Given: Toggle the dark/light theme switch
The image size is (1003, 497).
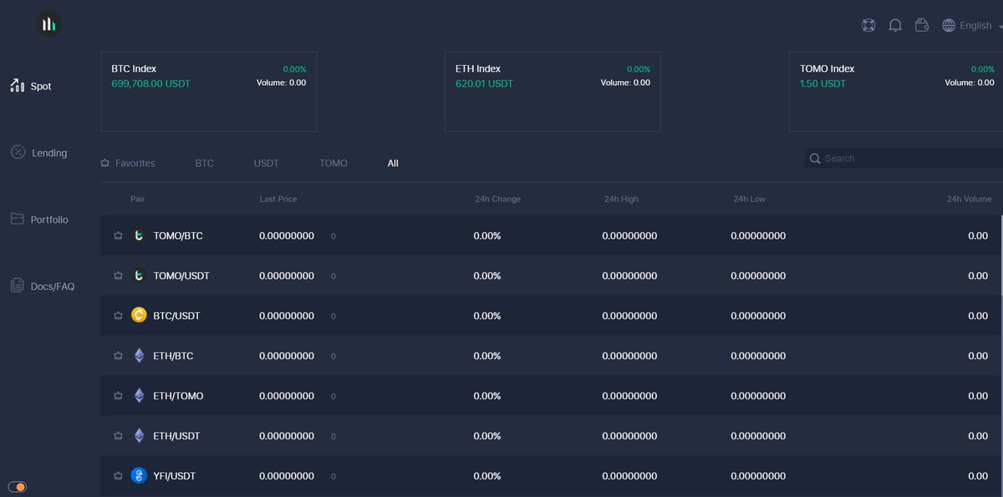Looking at the screenshot, I should (x=17, y=487).
